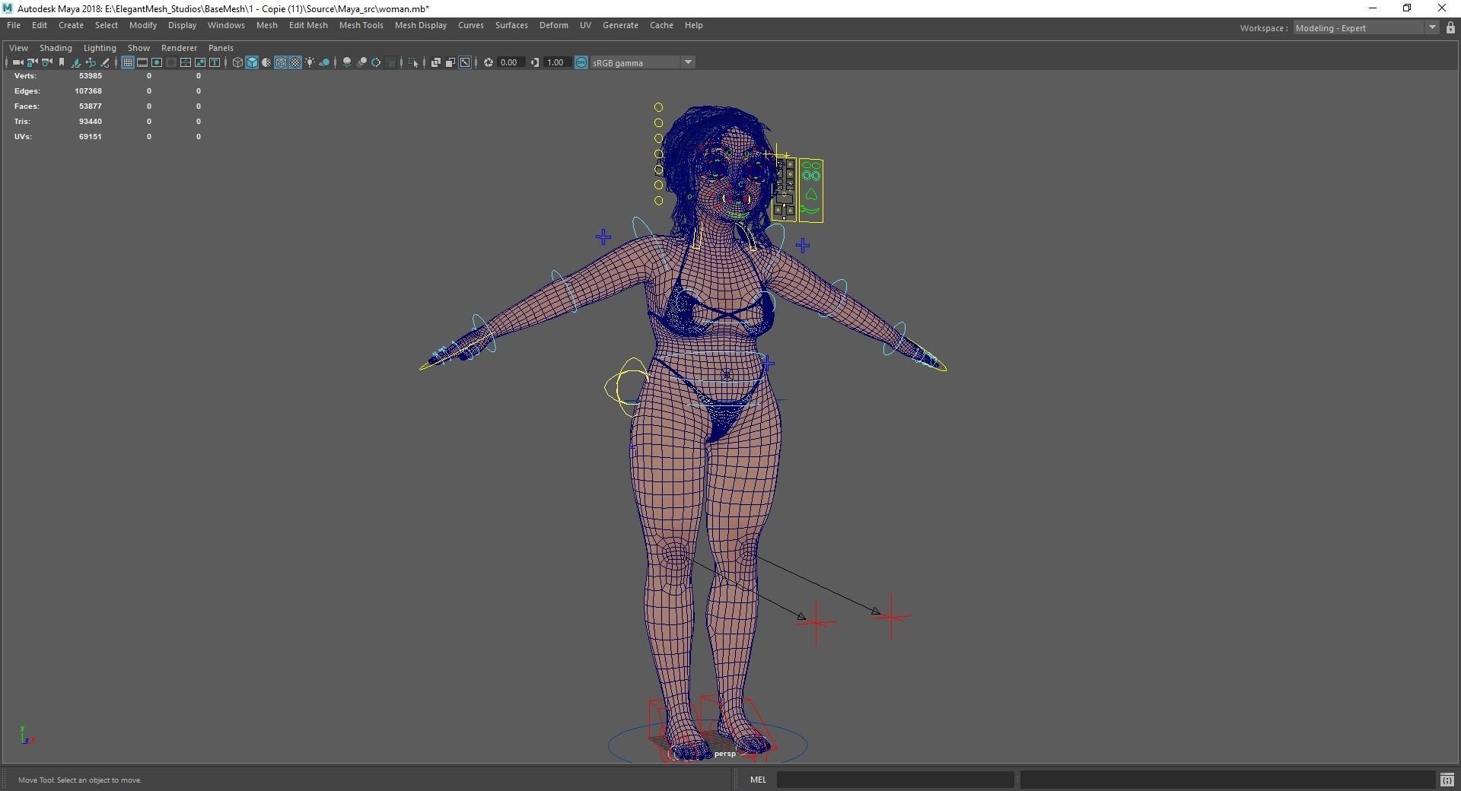Viewport: 1461px width, 791px height.
Task: Click the X-Ray Active Components icon
Action: [x=450, y=62]
